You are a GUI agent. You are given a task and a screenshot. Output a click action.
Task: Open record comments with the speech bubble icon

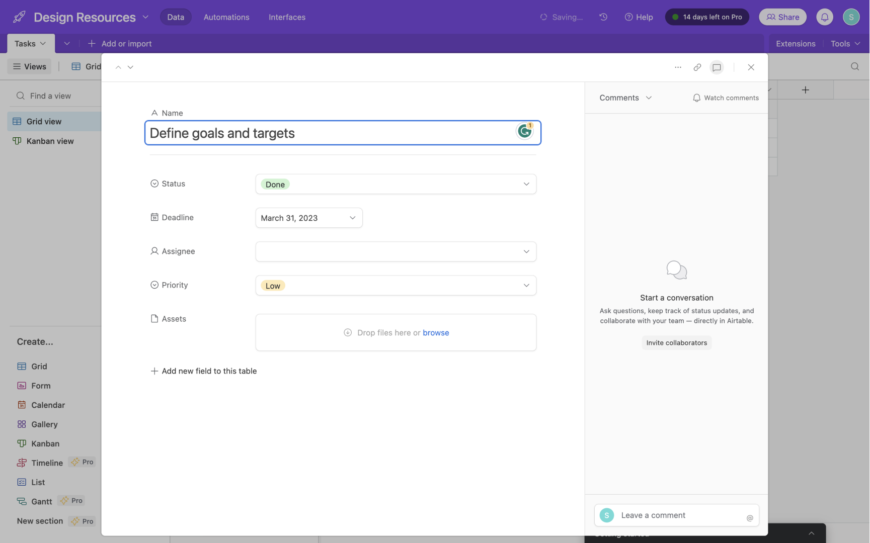pyautogui.click(x=717, y=67)
